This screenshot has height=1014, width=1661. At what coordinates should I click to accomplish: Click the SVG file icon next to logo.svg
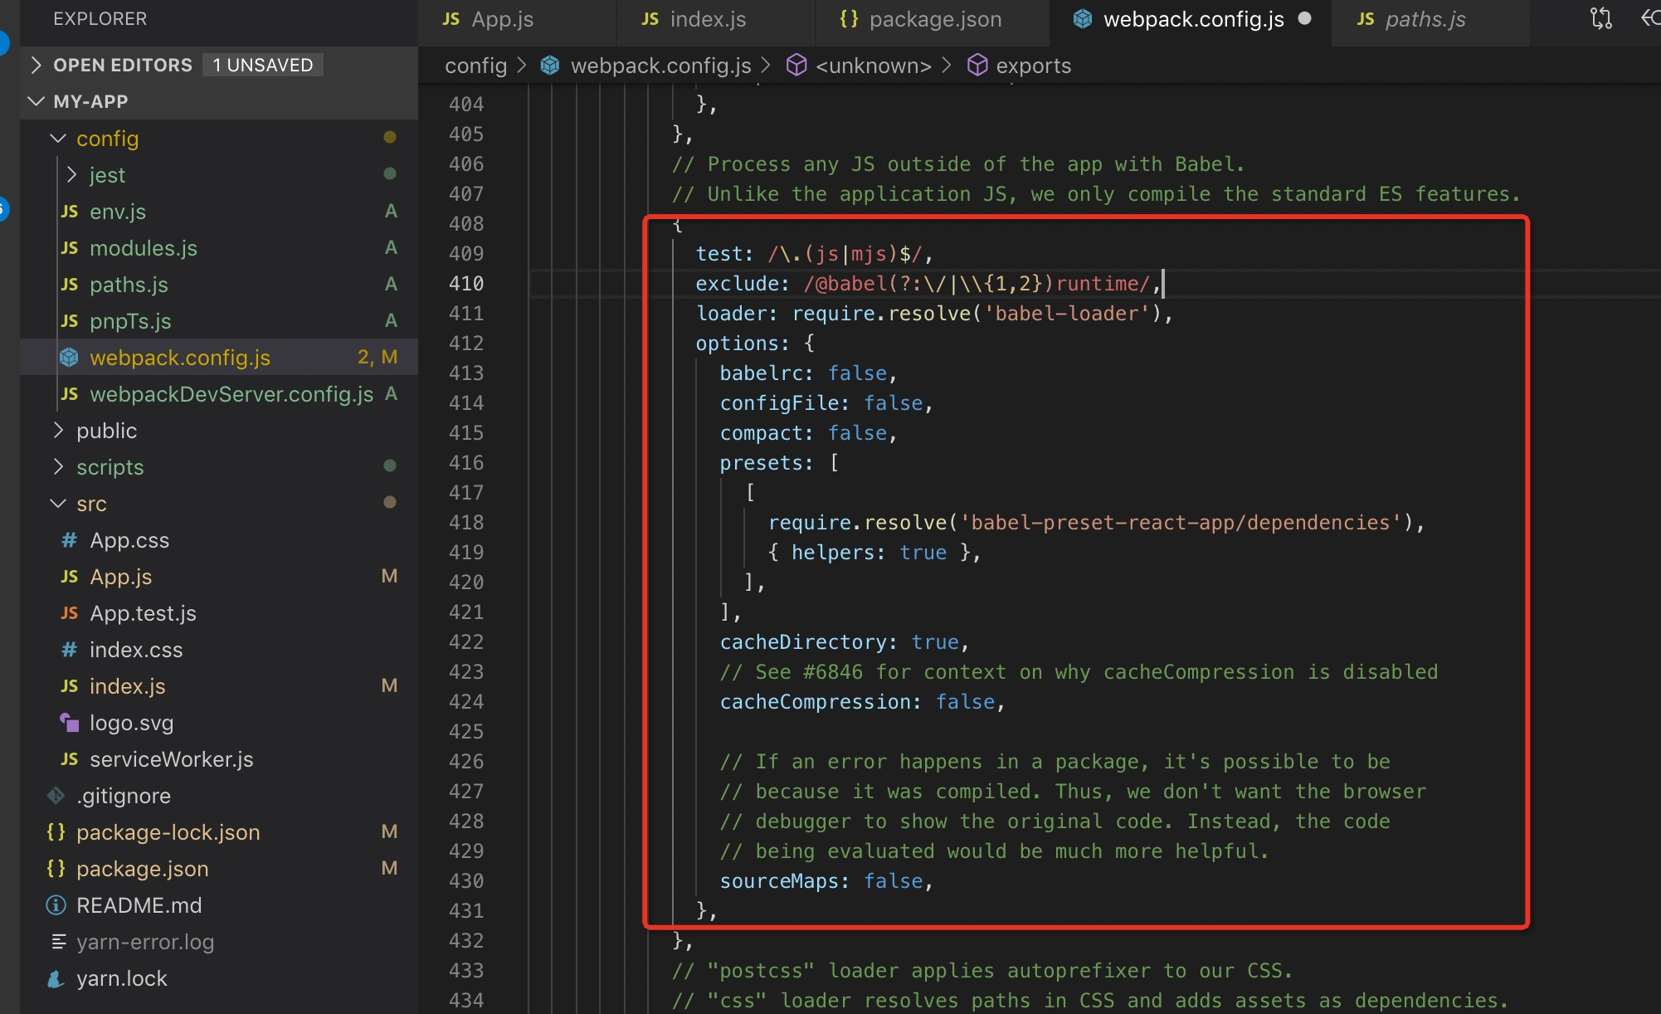(x=70, y=723)
